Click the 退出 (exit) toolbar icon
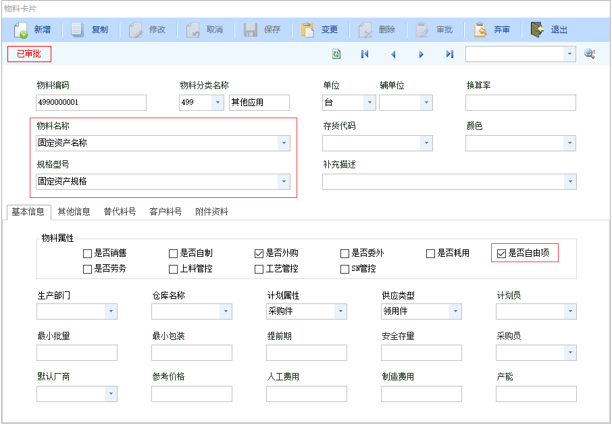Image resolution: width=612 pixels, height=425 pixels. (537, 30)
